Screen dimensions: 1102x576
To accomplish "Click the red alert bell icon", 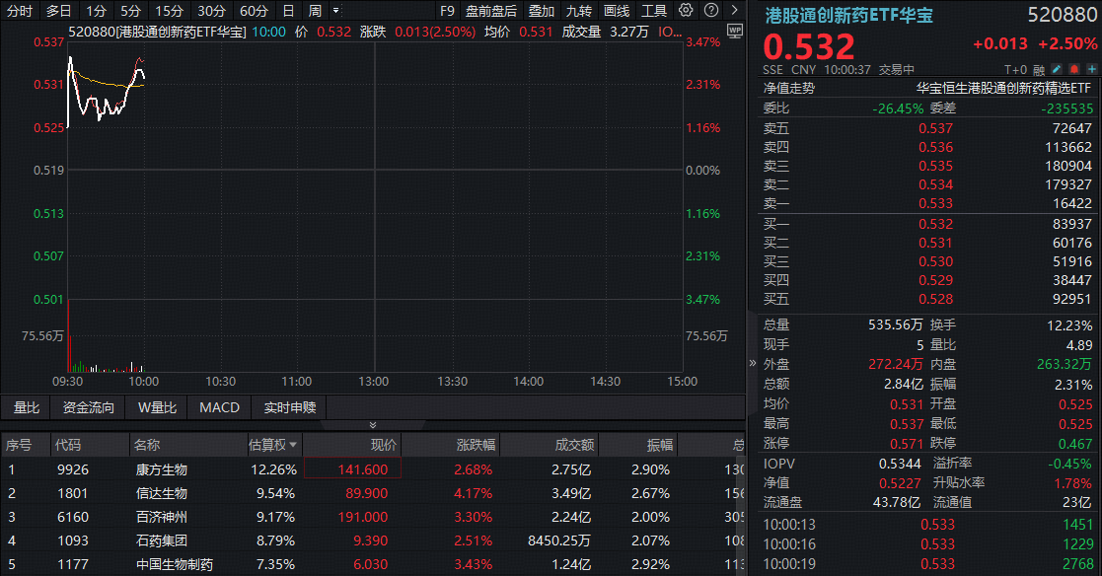I will [x=1073, y=69].
